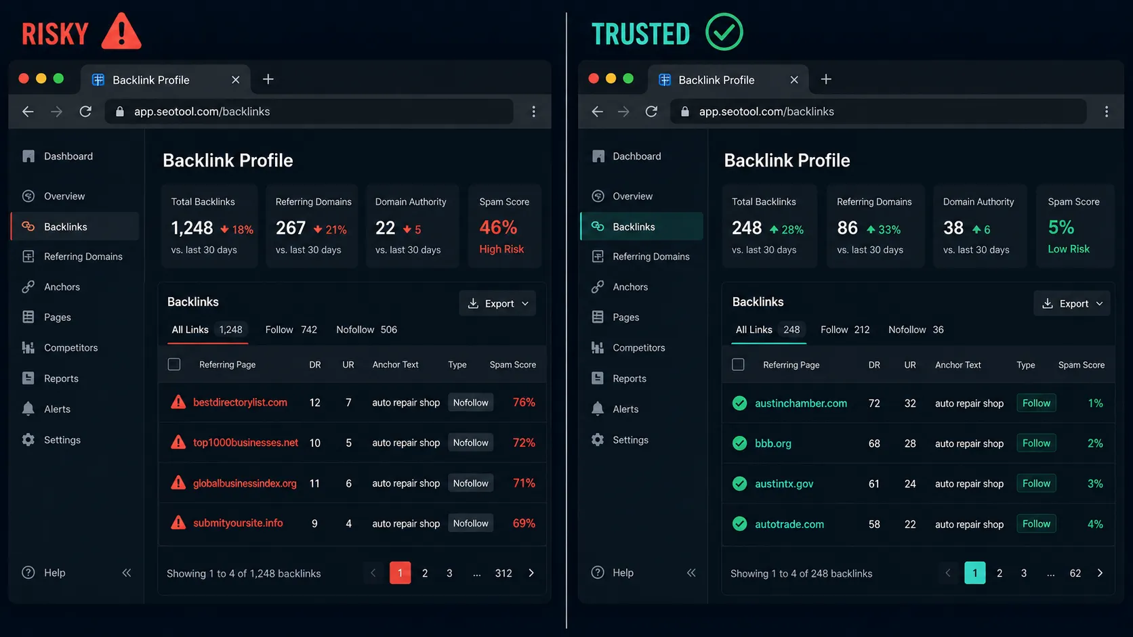The height and width of the screenshot is (637, 1133).
Task: Reload the page in Risky browser window
Action: [x=85, y=112]
